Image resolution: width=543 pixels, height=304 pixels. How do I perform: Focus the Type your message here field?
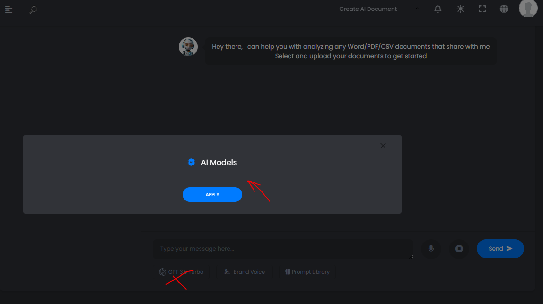click(x=283, y=249)
